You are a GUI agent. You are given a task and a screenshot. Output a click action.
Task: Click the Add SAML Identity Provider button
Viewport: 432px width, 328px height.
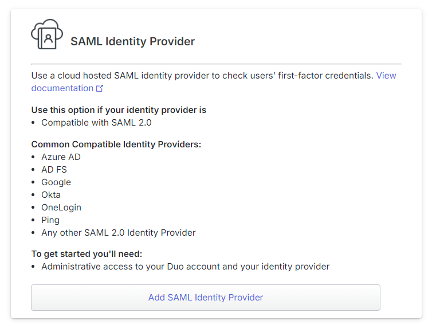pyautogui.click(x=206, y=298)
